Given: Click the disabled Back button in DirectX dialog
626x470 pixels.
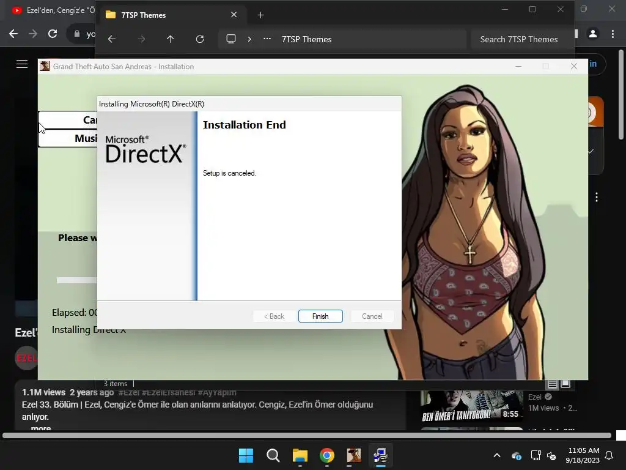Looking at the screenshot, I should pyautogui.click(x=274, y=316).
